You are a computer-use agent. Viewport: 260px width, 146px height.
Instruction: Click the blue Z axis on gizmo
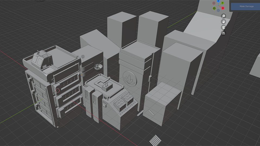click(218, 1)
